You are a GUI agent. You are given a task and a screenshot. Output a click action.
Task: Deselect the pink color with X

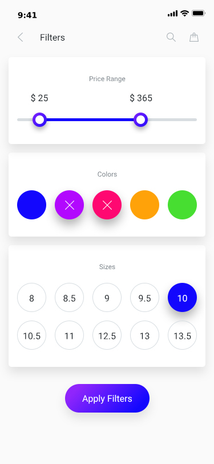(107, 205)
